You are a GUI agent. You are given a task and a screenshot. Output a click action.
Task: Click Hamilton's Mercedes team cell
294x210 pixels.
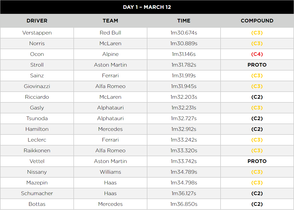coord(111,129)
